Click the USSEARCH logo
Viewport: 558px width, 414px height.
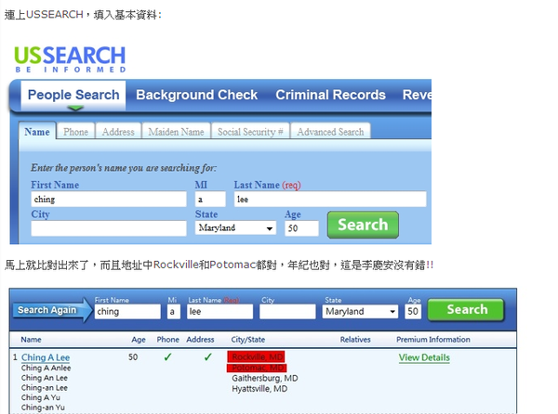tap(70, 59)
